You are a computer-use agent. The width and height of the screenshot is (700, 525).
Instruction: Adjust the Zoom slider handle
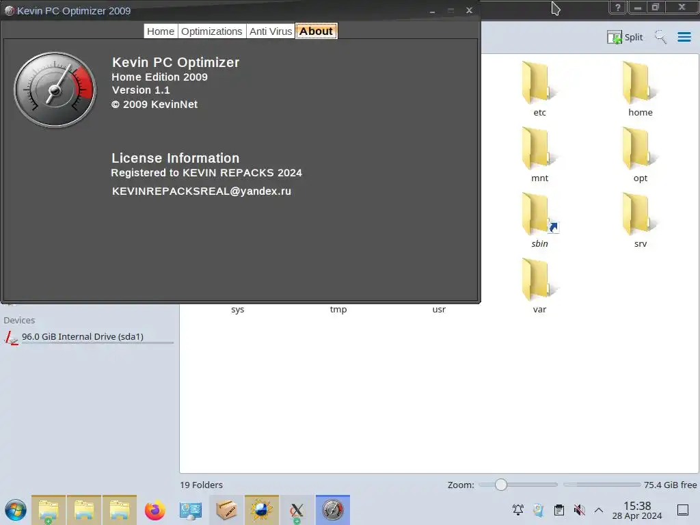(501, 485)
